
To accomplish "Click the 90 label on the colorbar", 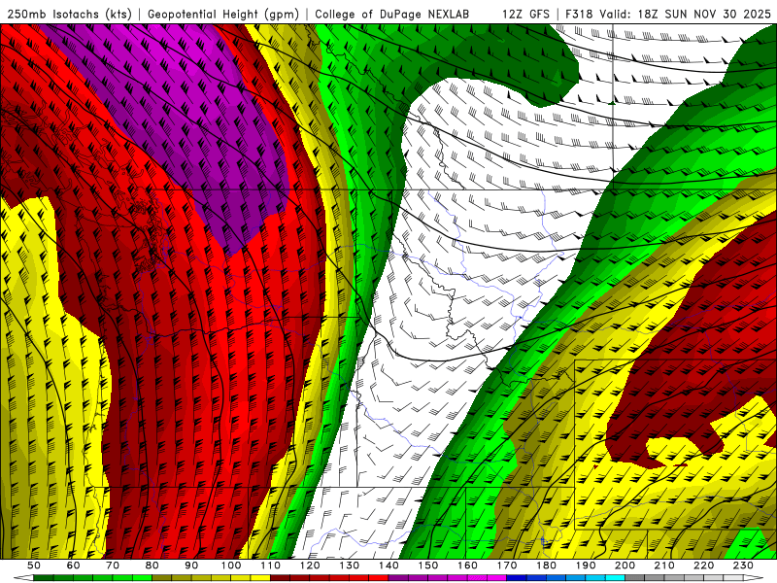I will click(191, 566).
